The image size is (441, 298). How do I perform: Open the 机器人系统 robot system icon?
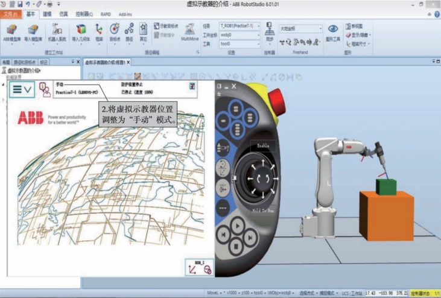[x=57, y=33]
